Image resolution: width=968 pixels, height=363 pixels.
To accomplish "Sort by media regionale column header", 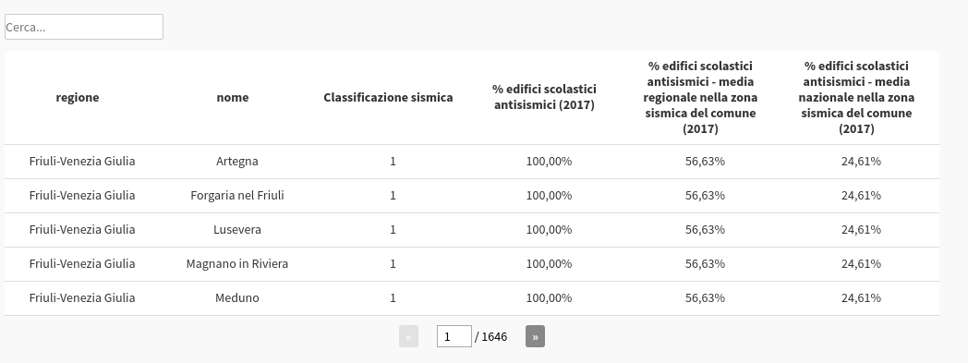I will point(700,97).
